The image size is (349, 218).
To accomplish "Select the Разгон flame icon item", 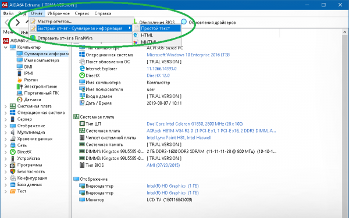I will (x=20, y=80).
